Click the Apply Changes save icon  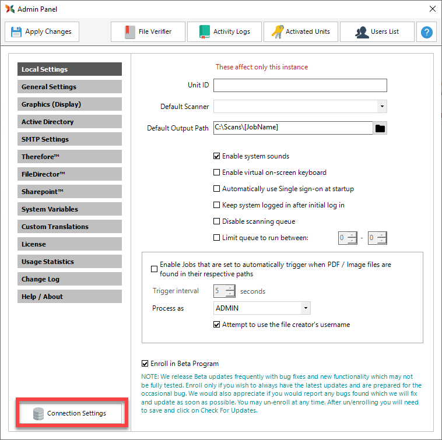click(x=17, y=32)
